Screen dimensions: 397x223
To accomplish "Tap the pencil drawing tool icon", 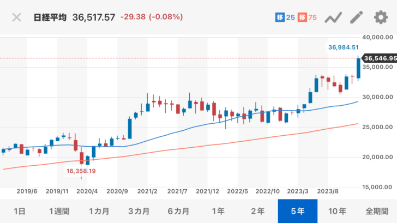I will point(356,17).
